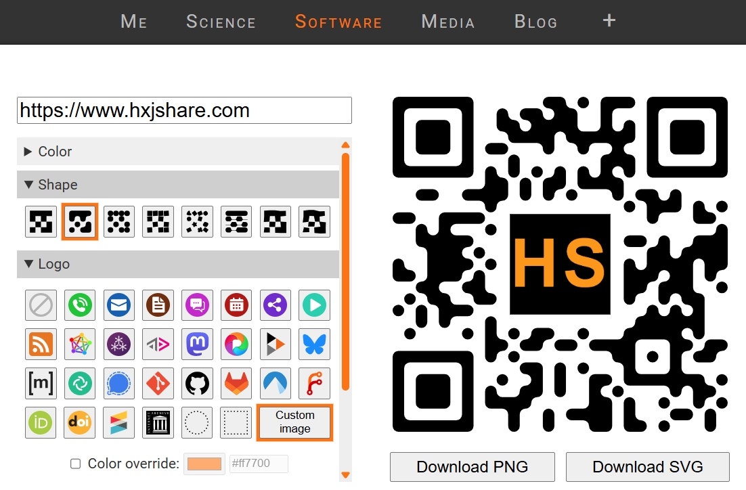The width and height of the screenshot is (746, 490).
Task: Pick the mixed stars-and-shapes QR style
Action: 198,222
